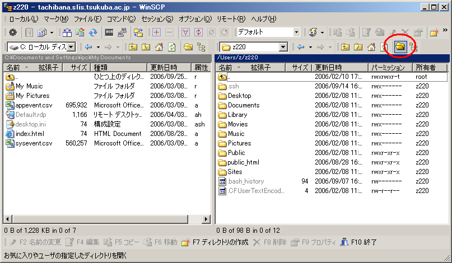The image size is (452, 263).
Task: Click the invert selection icon
Action: click(198, 32)
